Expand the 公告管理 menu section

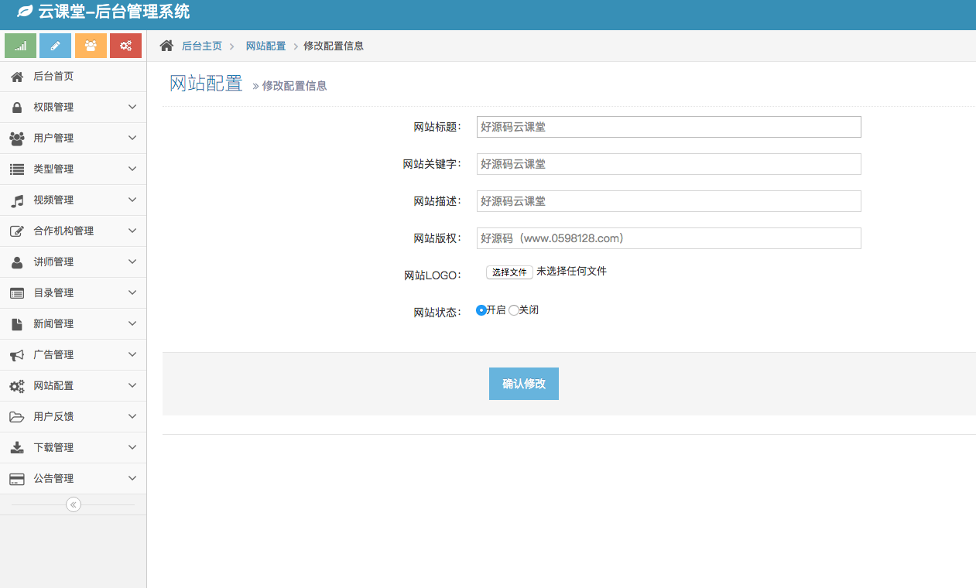point(74,478)
